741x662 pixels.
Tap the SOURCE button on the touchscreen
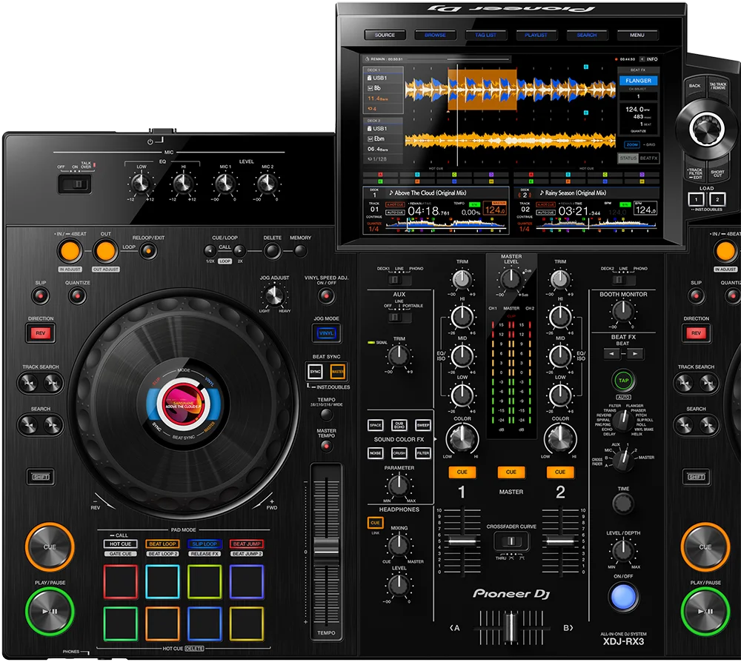385,35
